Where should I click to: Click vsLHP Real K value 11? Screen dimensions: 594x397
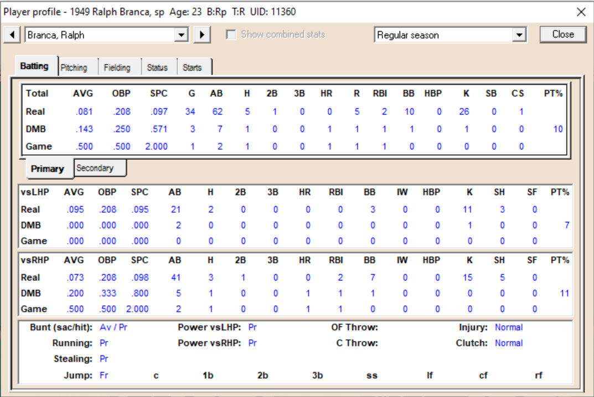pos(467,210)
